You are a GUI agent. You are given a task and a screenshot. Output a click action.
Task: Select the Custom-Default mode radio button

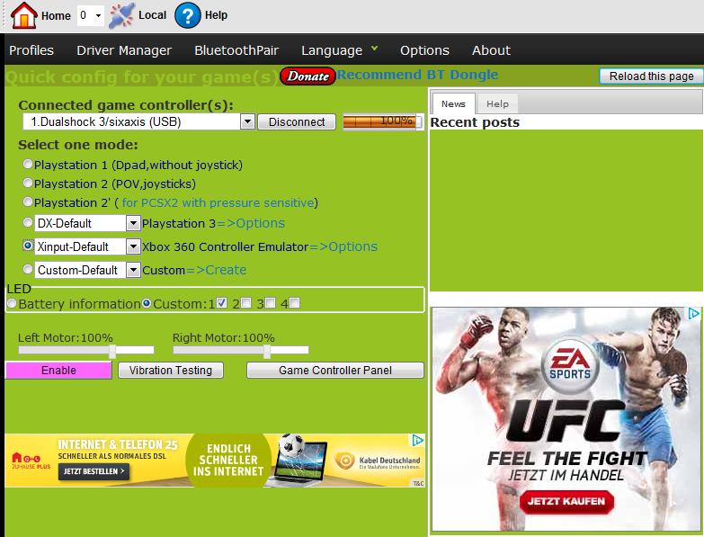(x=28, y=269)
